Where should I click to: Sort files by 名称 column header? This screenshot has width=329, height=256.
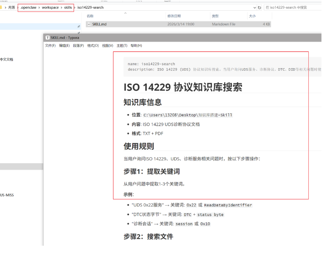(x=90, y=16)
